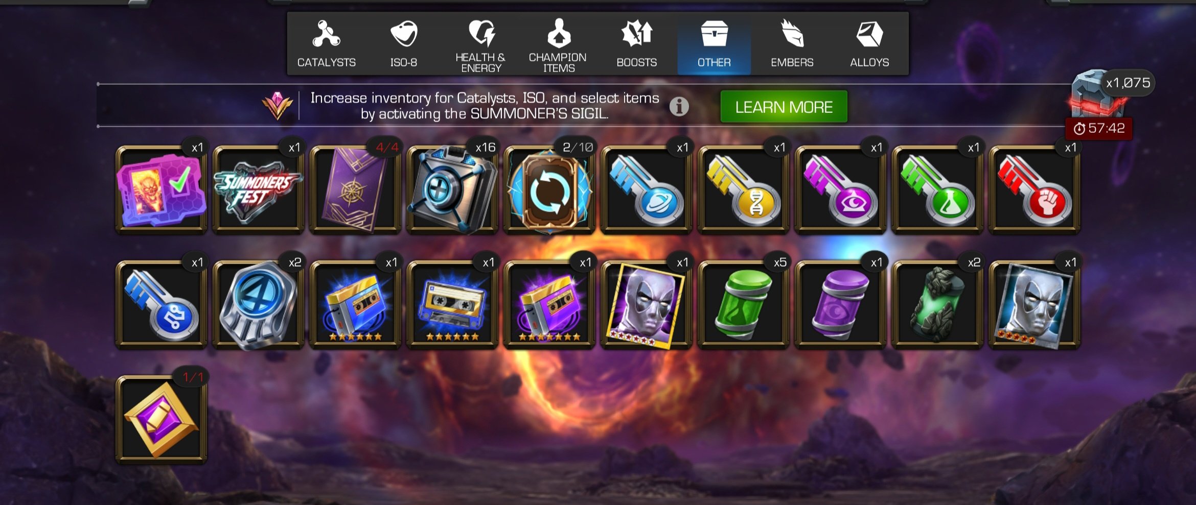Select the green canister x5 item
The height and width of the screenshot is (505, 1196).
[743, 305]
